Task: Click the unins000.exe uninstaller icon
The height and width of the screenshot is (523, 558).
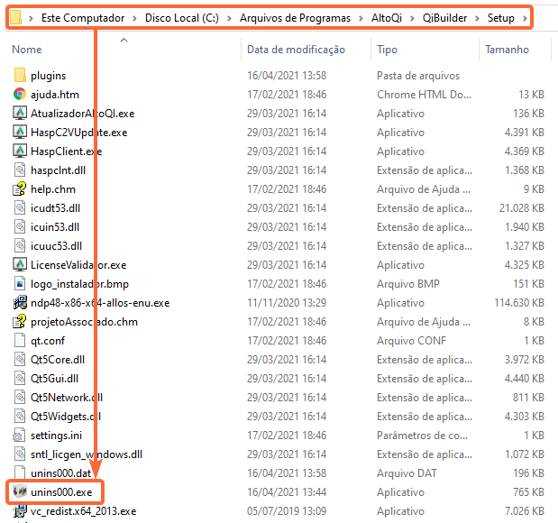Action: pyautogui.click(x=20, y=491)
